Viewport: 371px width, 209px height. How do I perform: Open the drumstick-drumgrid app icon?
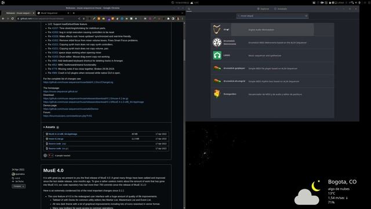click(217, 81)
